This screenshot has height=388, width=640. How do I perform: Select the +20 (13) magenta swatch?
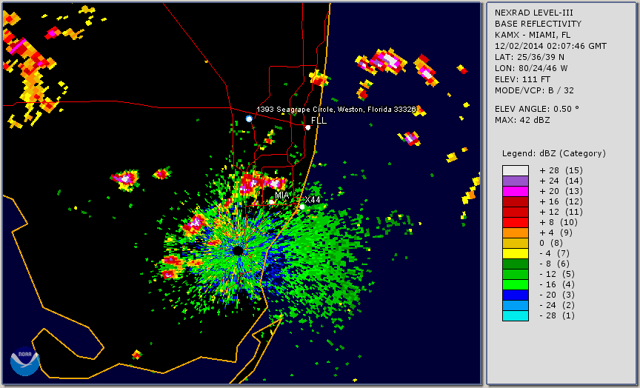click(516, 191)
